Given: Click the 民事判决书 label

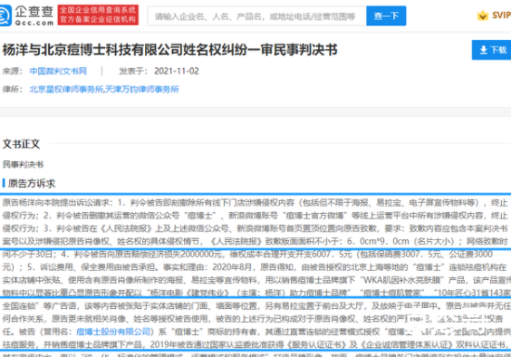Looking at the screenshot, I should coord(24,164).
